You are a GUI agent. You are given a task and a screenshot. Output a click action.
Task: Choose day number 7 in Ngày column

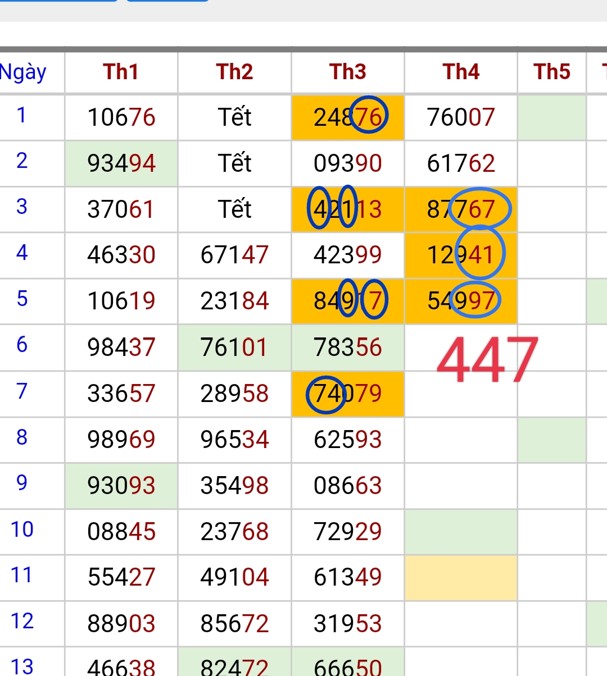point(22,391)
